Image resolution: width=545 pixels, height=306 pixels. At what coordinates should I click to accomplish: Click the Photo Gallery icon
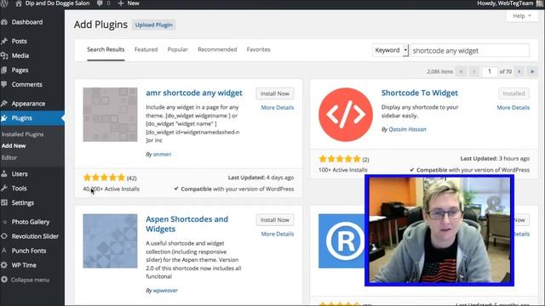click(x=4, y=222)
